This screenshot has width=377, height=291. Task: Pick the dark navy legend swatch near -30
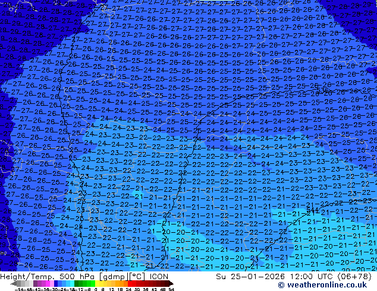[x=56, y=284]
